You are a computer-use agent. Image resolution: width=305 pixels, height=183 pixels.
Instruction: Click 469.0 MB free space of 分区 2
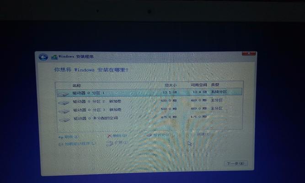tap(199, 100)
